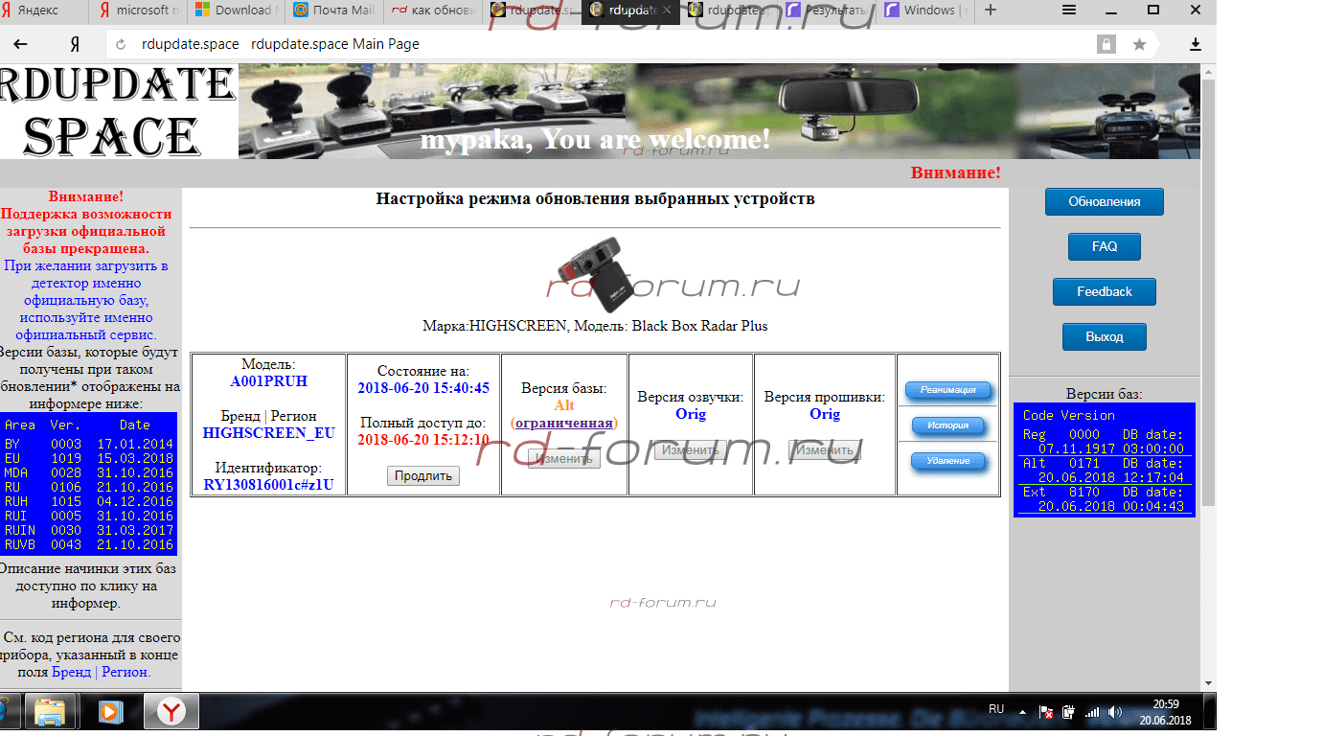
Task: Switch to the microsoft tab
Action: click(139, 10)
